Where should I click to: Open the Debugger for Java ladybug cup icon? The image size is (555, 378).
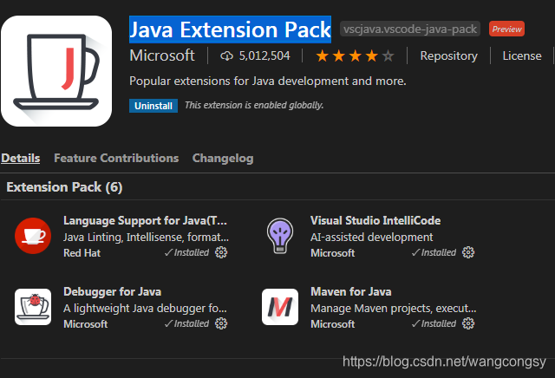tap(33, 307)
